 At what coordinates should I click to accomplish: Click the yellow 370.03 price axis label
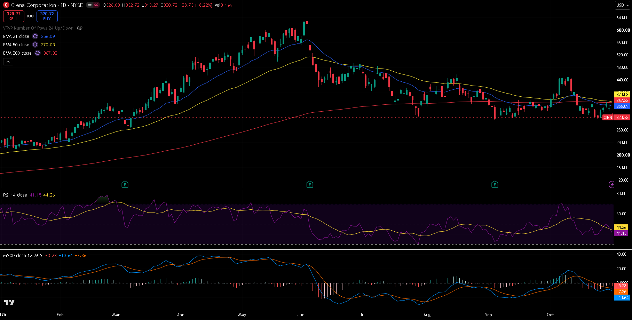coord(622,95)
